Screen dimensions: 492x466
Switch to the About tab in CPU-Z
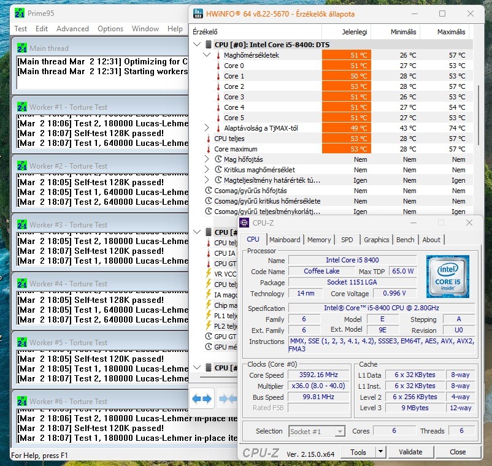(431, 240)
